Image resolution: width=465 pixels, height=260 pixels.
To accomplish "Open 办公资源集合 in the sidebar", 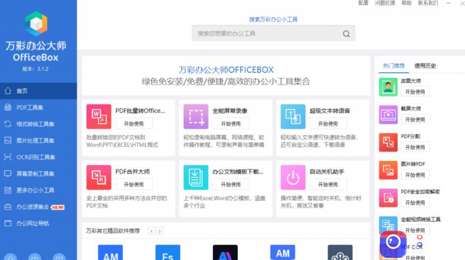I will tap(38, 207).
